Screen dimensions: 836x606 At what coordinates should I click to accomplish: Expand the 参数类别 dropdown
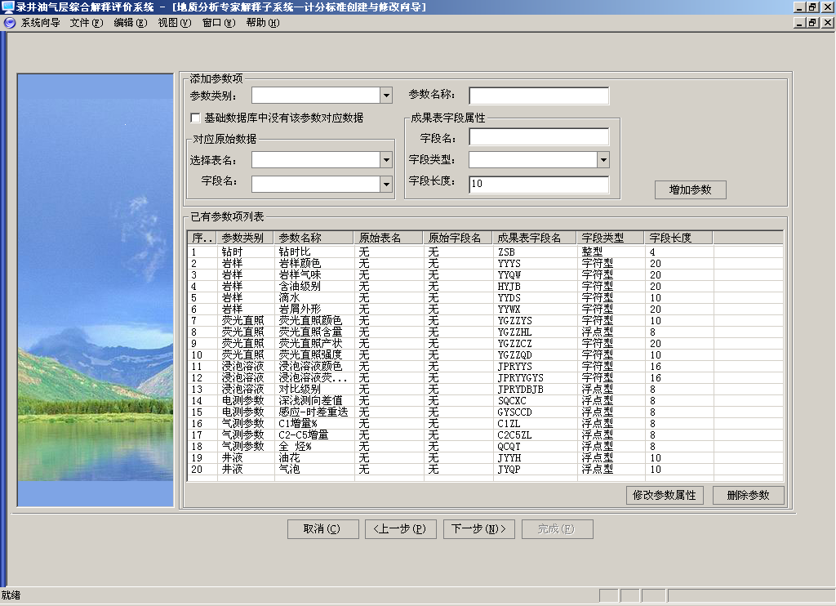[385, 95]
